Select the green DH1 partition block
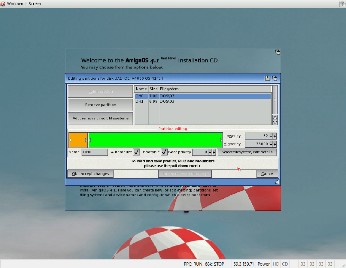This screenshot has width=346, height=268. 156,140
